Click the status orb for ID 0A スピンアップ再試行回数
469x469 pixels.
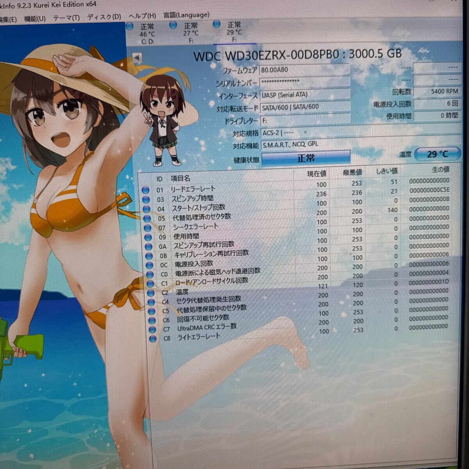coord(148,247)
